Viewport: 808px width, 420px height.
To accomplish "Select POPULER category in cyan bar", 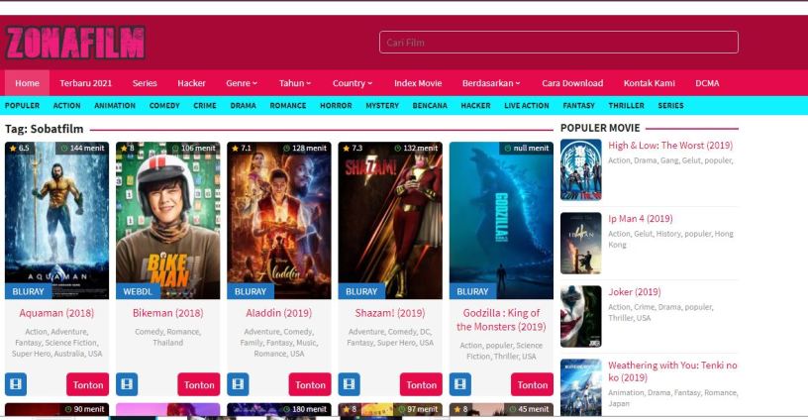I will pos(22,105).
